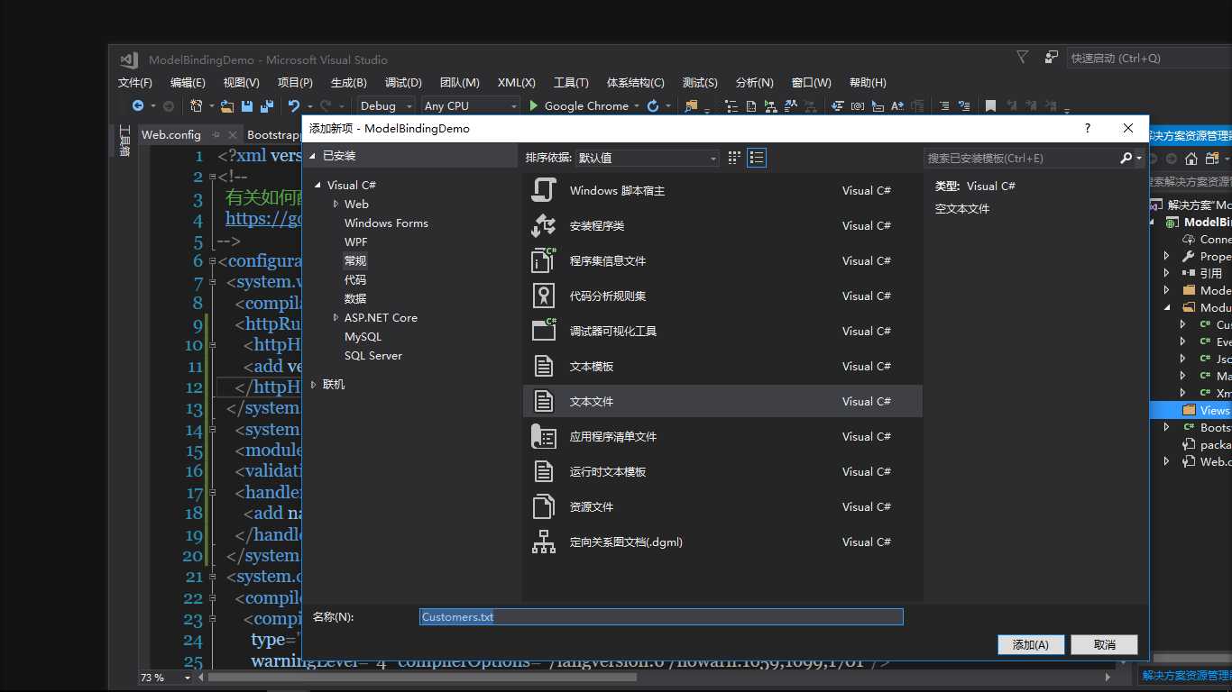Click the Save toolbar icon
1232x692 pixels.
click(x=246, y=105)
